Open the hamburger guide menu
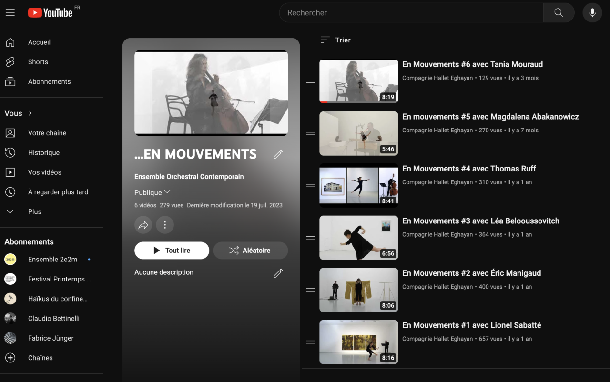 pyautogui.click(x=10, y=13)
